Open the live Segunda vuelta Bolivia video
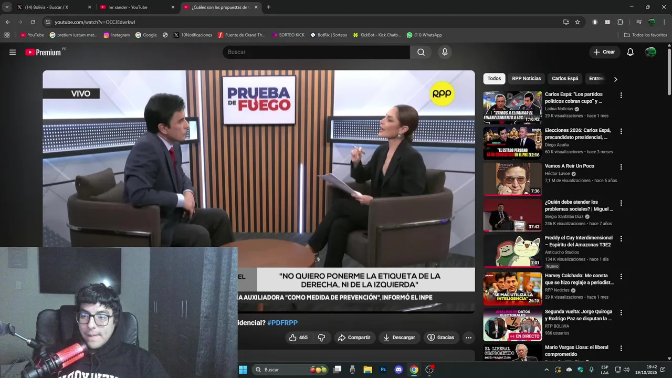672x378 pixels. (512, 324)
